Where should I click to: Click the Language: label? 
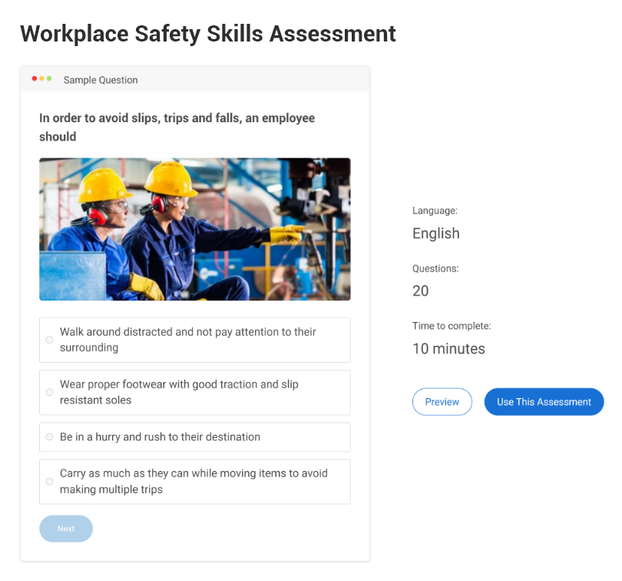click(x=435, y=210)
